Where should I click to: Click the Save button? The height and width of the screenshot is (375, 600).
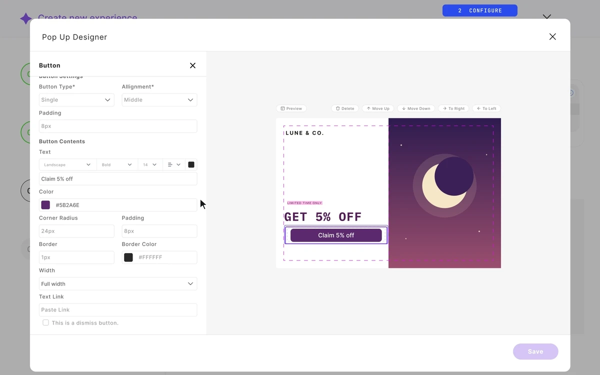point(535,351)
